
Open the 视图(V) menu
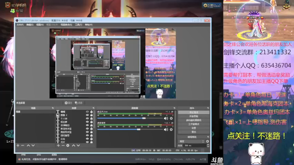pos(40,25)
